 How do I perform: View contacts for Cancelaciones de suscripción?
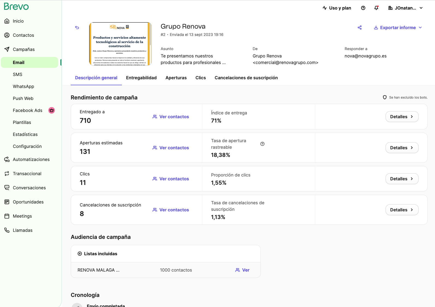click(x=171, y=210)
